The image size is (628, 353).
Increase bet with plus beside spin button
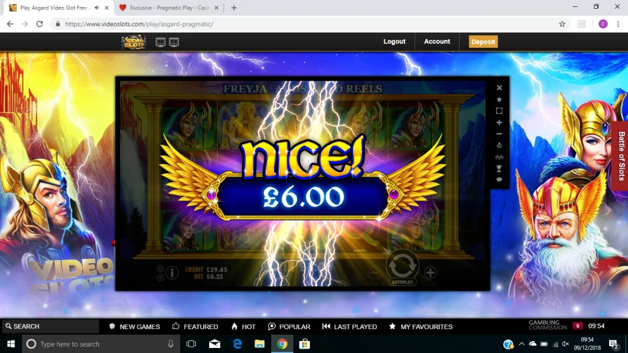click(x=430, y=273)
